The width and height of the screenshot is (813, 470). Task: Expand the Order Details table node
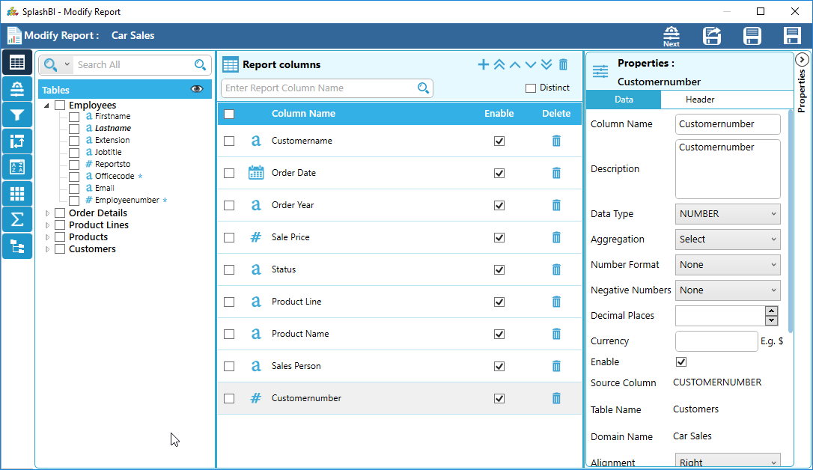coord(48,213)
